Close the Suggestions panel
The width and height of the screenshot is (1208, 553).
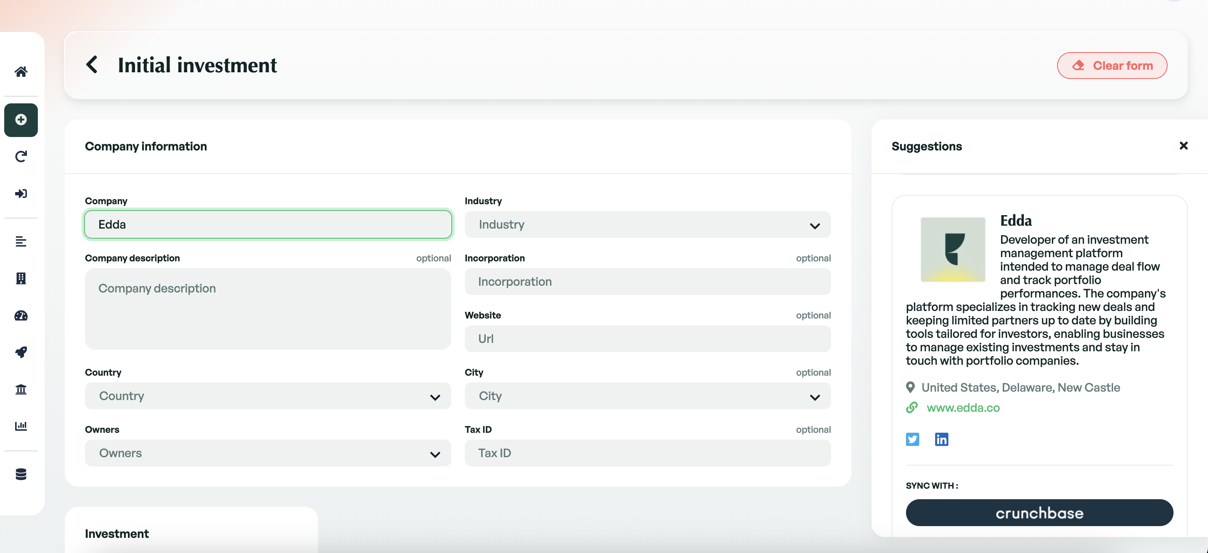tap(1183, 146)
